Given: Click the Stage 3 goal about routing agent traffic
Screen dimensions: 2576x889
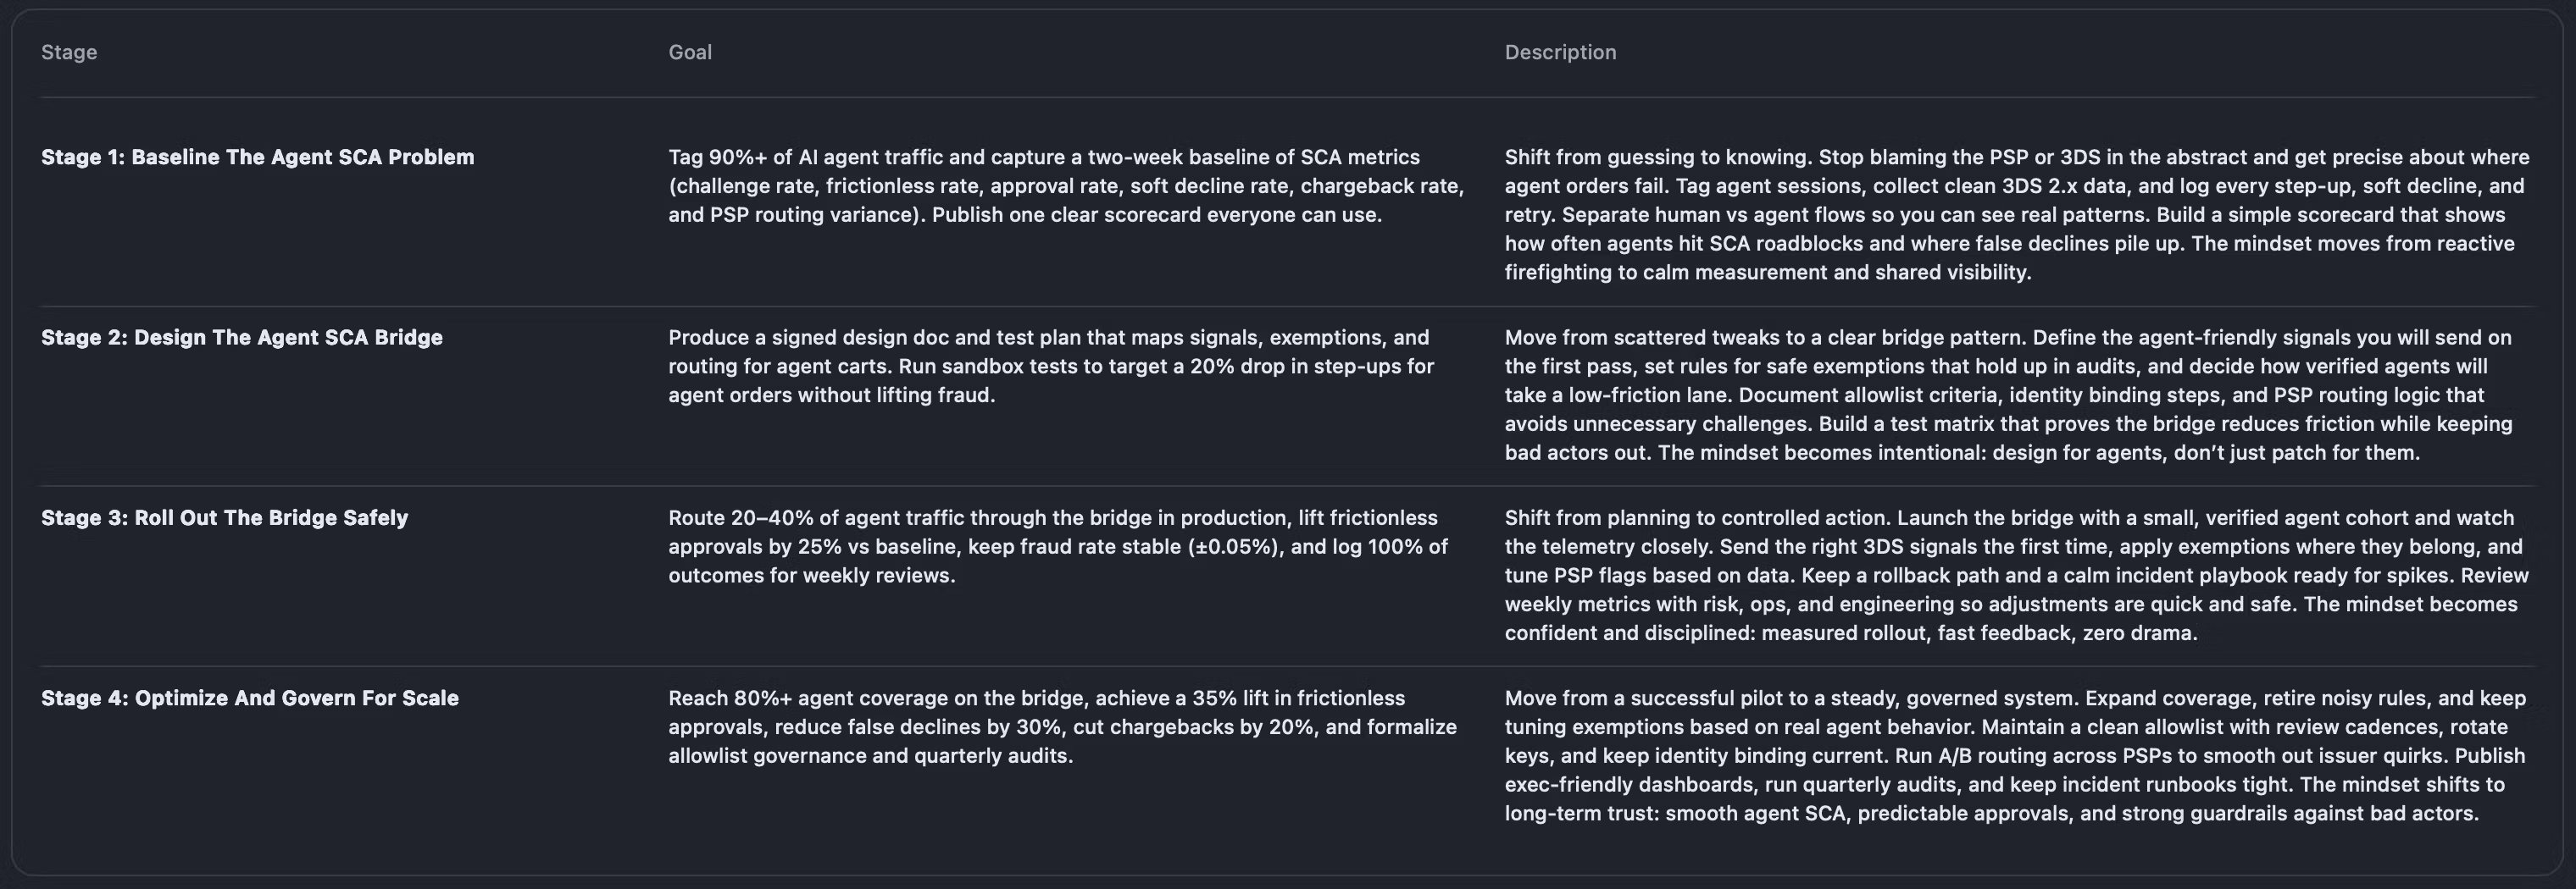Looking at the screenshot, I should (x=1057, y=546).
